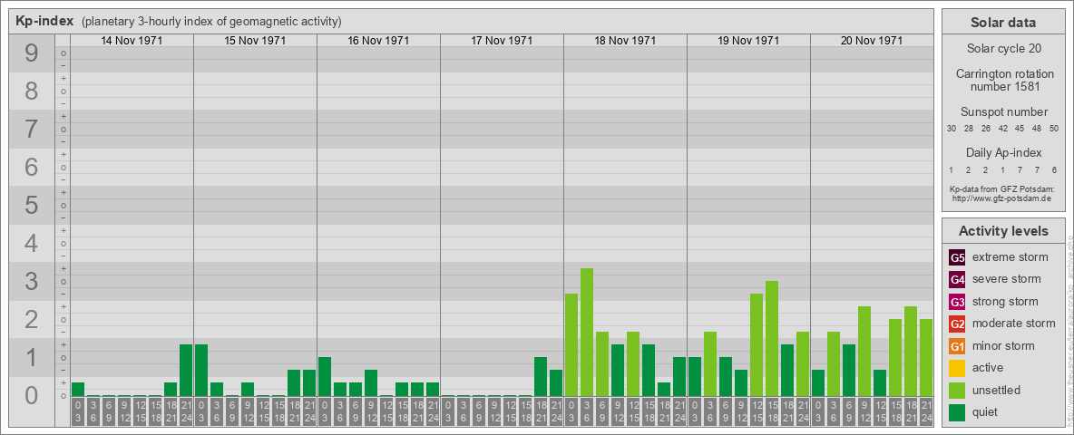
Task: Click the Ap-index value 6
Action: (x=1054, y=169)
